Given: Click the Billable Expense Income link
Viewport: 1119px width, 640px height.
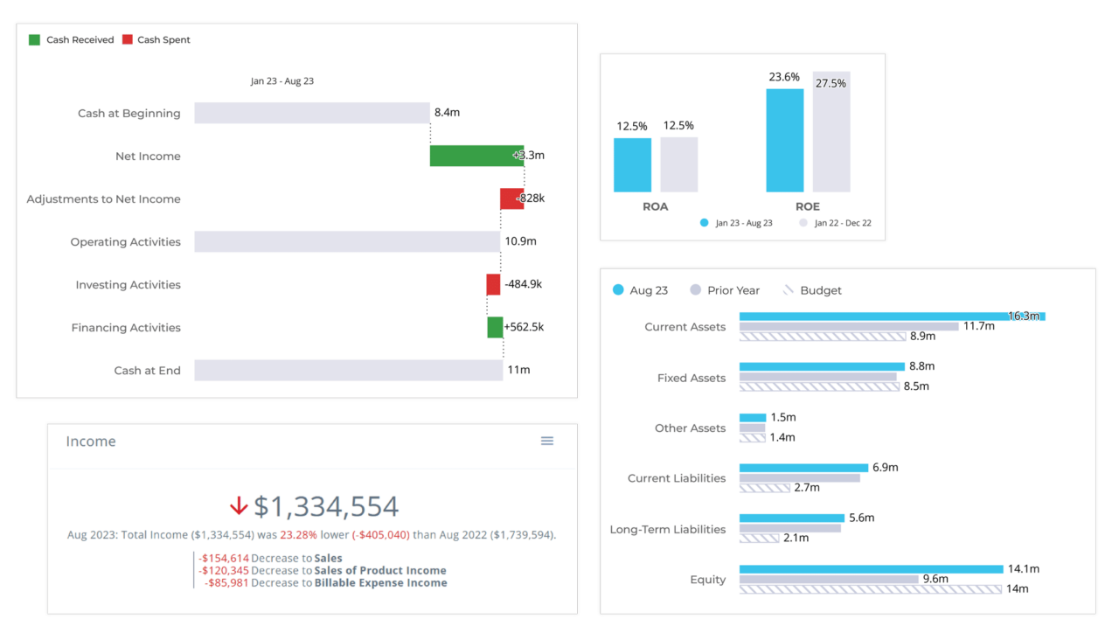Looking at the screenshot, I should click(379, 582).
